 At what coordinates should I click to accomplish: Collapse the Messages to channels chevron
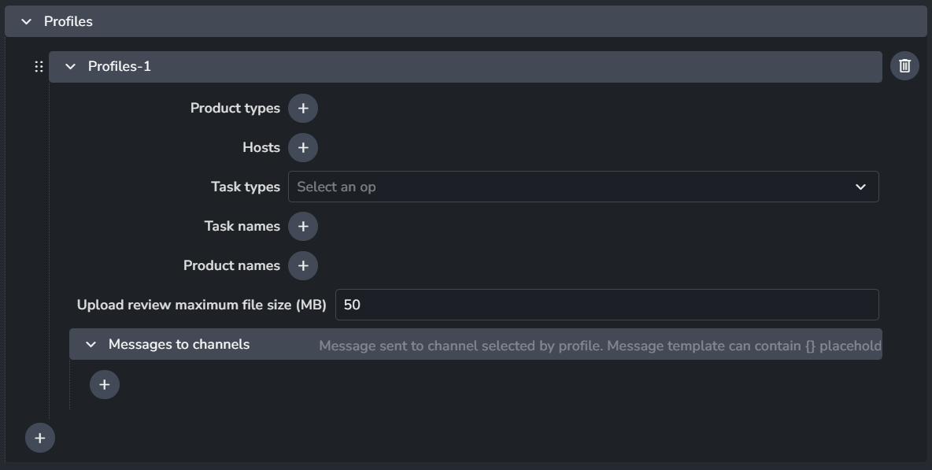(x=91, y=345)
